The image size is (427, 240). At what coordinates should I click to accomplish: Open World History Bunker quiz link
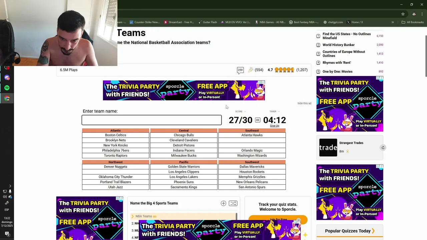[339, 45]
